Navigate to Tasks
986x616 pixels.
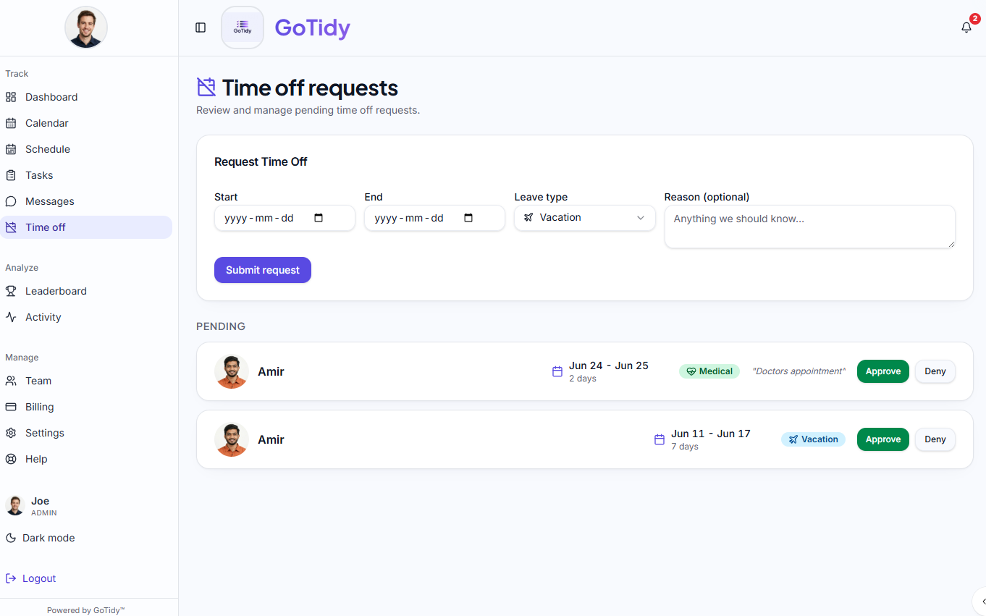coord(86,175)
